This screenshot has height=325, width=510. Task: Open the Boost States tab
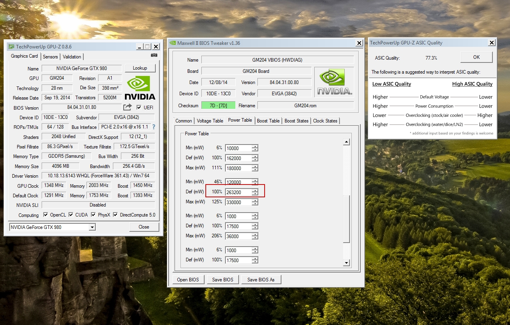pos(297,121)
